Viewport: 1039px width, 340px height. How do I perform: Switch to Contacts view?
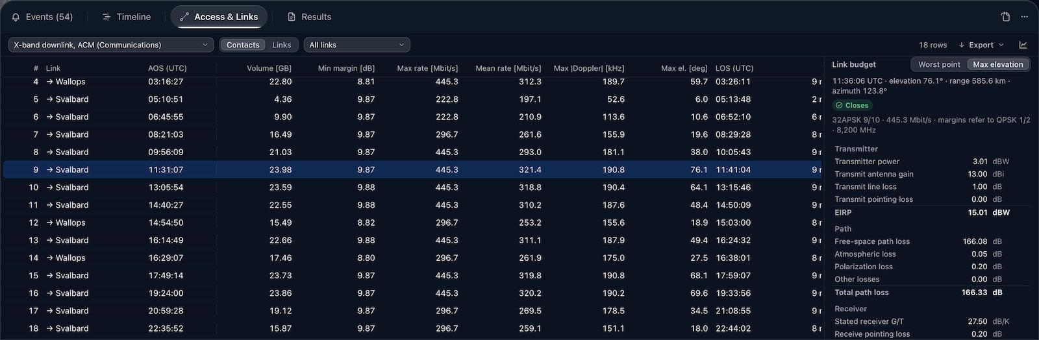point(243,45)
